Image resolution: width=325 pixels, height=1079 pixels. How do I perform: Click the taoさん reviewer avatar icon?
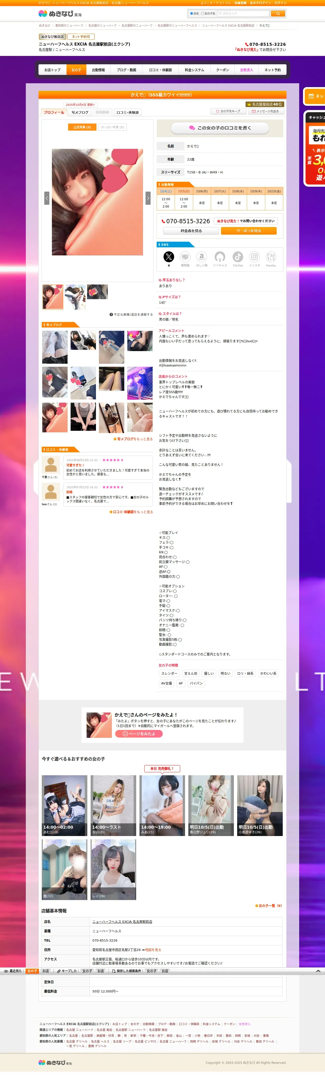coord(51,492)
